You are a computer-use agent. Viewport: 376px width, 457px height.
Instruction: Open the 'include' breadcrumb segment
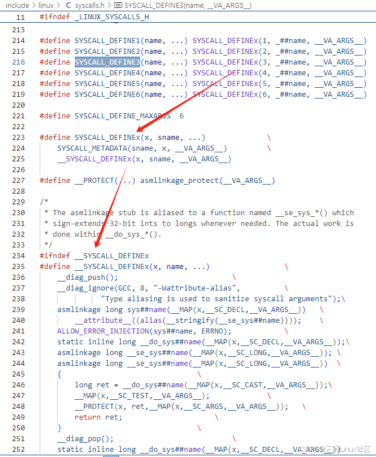point(17,5)
